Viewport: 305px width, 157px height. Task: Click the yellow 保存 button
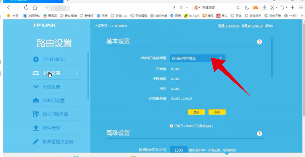click(217, 112)
